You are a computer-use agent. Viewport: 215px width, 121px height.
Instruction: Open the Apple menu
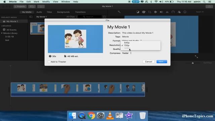(x=4, y=2)
